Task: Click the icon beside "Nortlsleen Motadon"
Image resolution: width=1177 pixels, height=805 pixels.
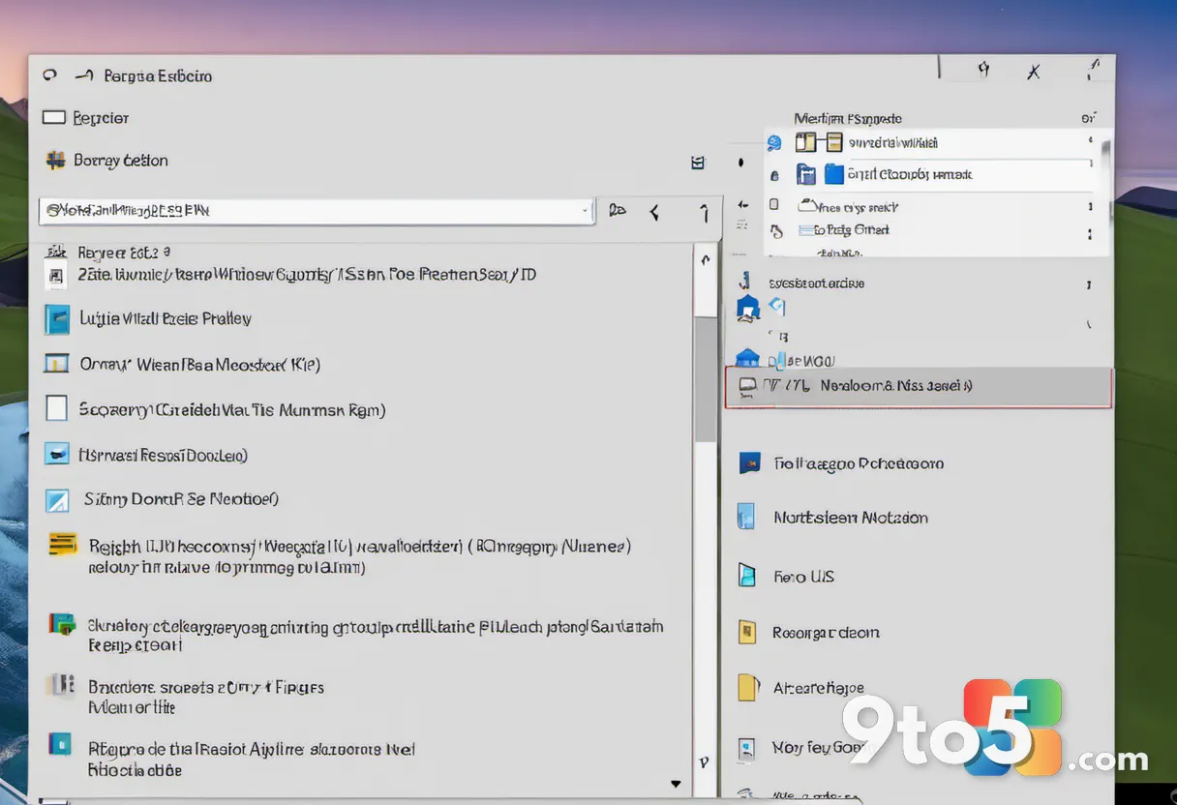Action: [x=746, y=517]
